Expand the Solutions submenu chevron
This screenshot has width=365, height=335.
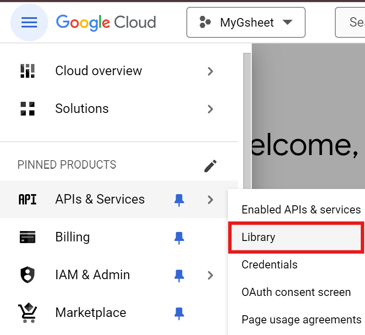210,109
